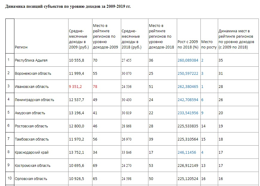Select the 2009 income value '13 752,1'

[x=76, y=152]
